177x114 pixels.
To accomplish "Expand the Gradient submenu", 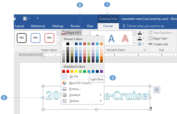I will [101, 95].
